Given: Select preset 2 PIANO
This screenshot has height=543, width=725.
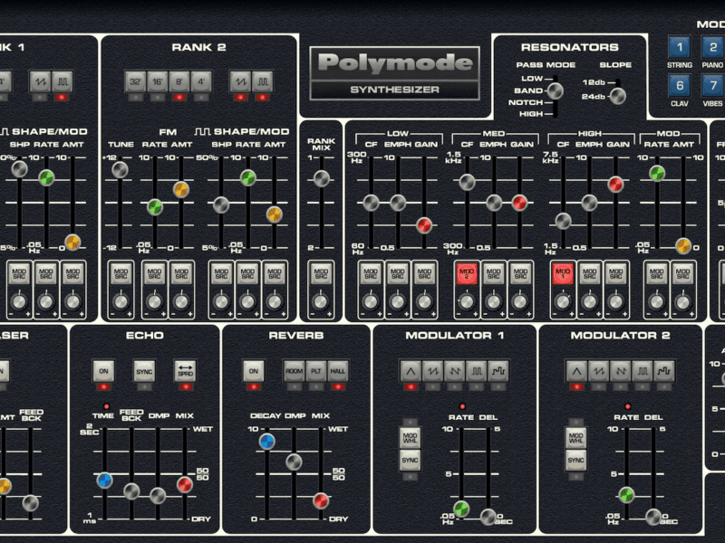Looking at the screenshot, I should (x=713, y=47).
